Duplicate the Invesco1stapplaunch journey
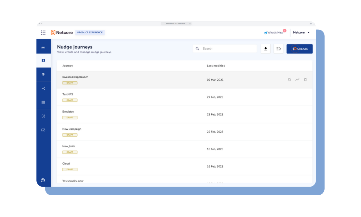361x217 pixels. pyautogui.click(x=289, y=79)
